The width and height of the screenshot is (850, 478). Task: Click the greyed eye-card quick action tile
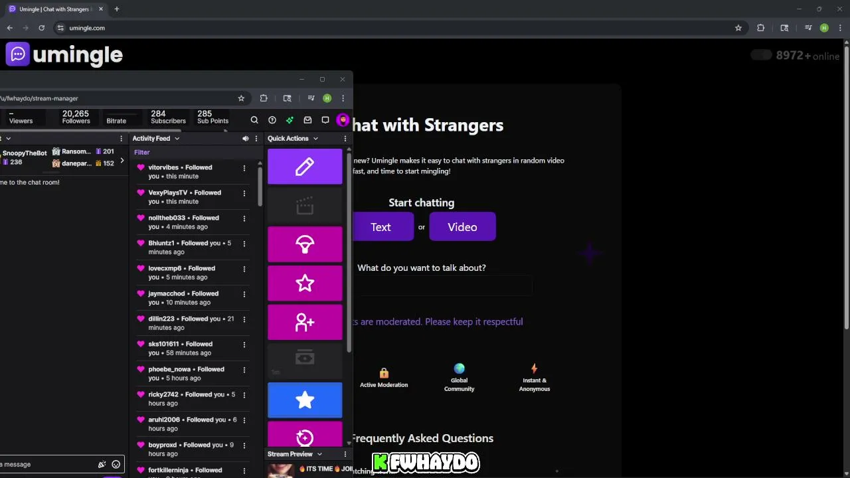click(x=305, y=361)
